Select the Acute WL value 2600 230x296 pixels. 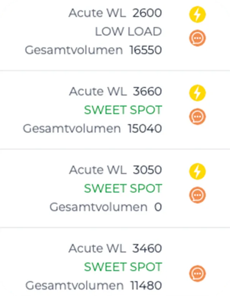(x=147, y=13)
